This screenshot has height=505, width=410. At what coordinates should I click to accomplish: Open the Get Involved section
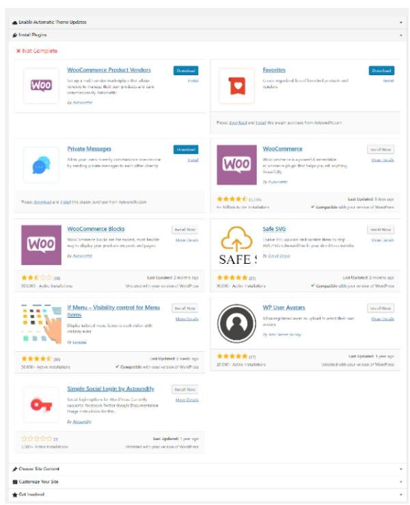pyautogui.click(x=205, y=493)
